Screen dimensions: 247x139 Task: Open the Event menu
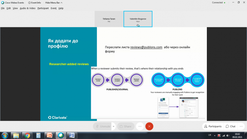click(54, 8)
